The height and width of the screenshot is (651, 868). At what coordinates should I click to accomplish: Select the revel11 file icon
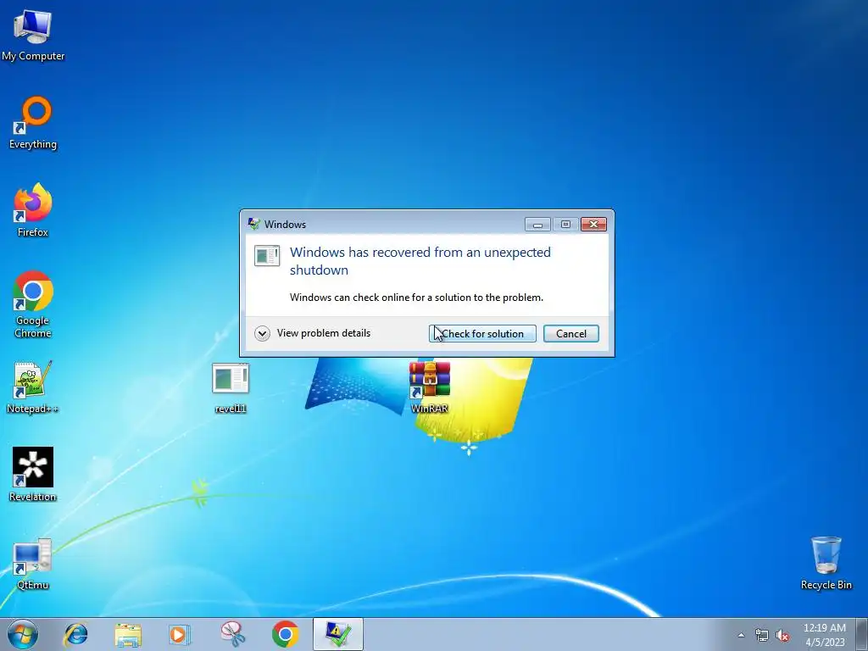click(231, 387)
